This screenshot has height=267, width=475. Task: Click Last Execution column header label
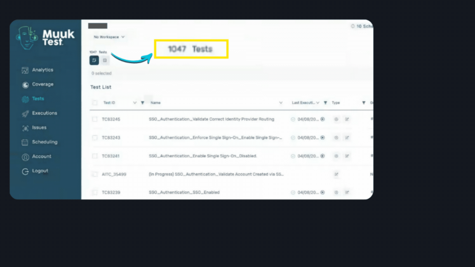tap(303, 103)
